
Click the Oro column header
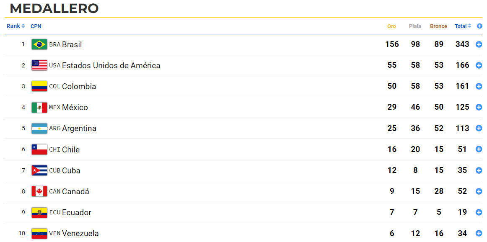(x=391, y=26)
